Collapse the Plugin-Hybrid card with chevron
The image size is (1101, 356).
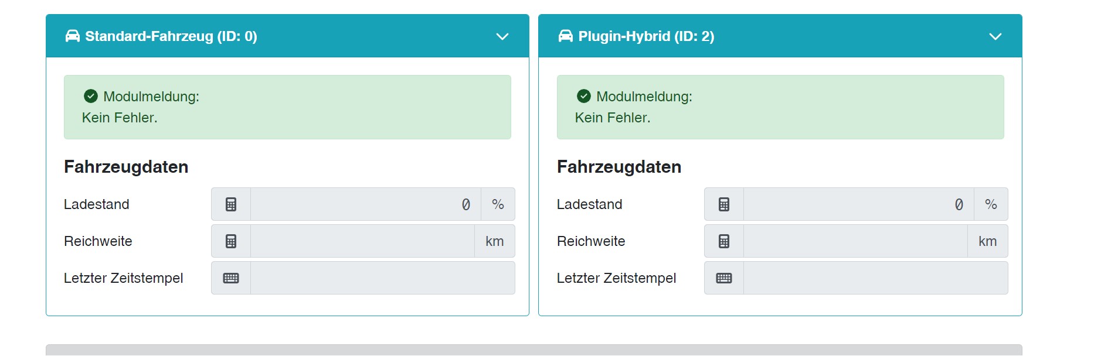(995, 36)
